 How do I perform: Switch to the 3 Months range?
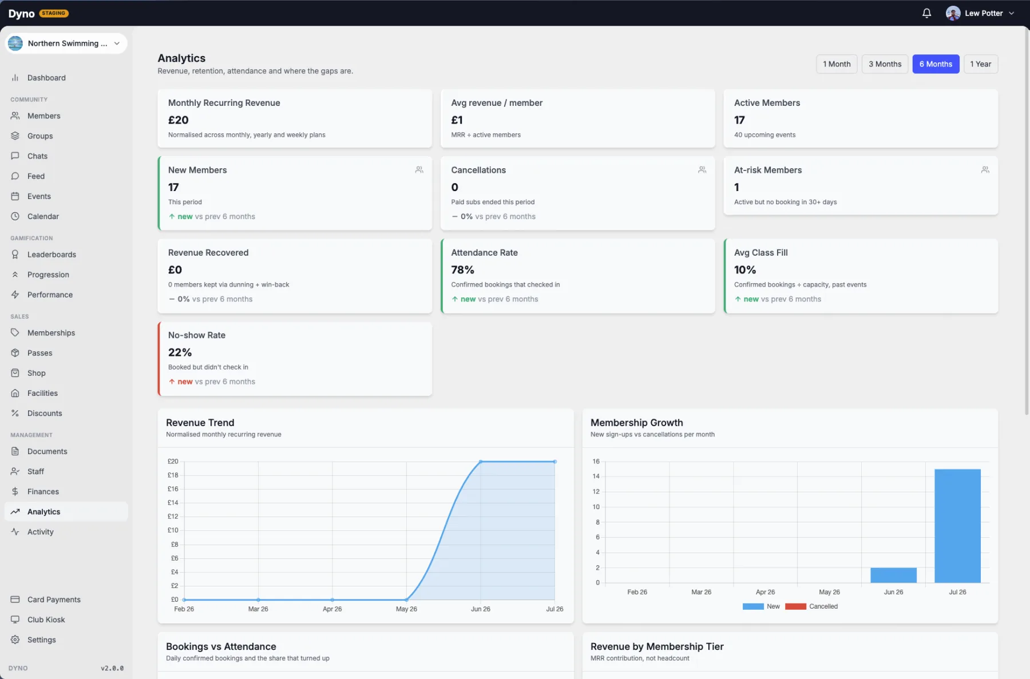coord(885,64)
